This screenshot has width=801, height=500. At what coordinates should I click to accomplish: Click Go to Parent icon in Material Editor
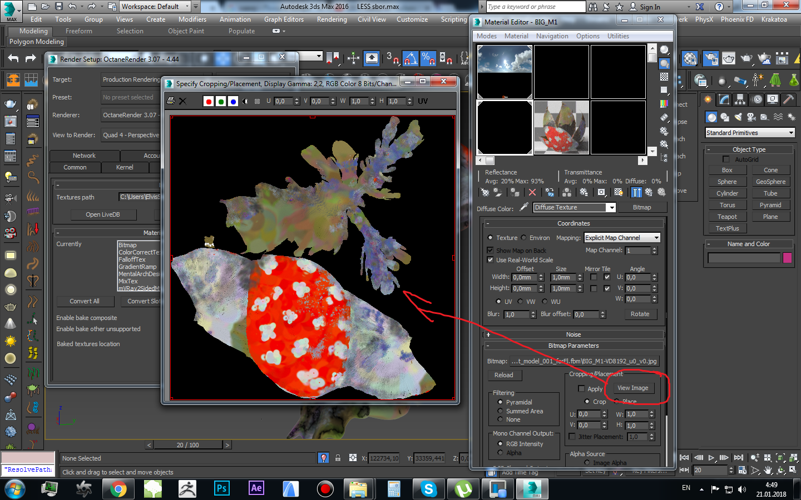pos(649,192)
